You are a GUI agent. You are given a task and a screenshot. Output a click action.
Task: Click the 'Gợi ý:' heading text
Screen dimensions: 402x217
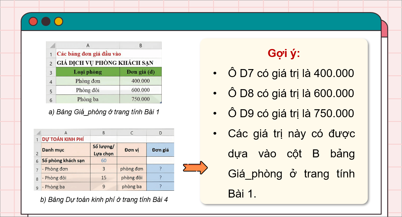(x=284, y=52)
